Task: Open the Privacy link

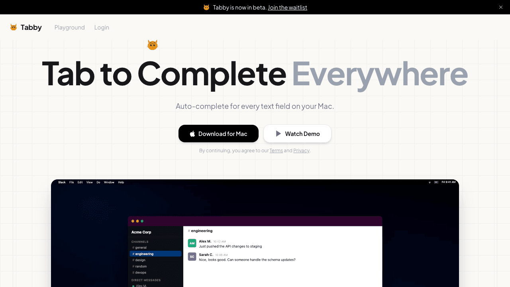Action: point(301,150)
